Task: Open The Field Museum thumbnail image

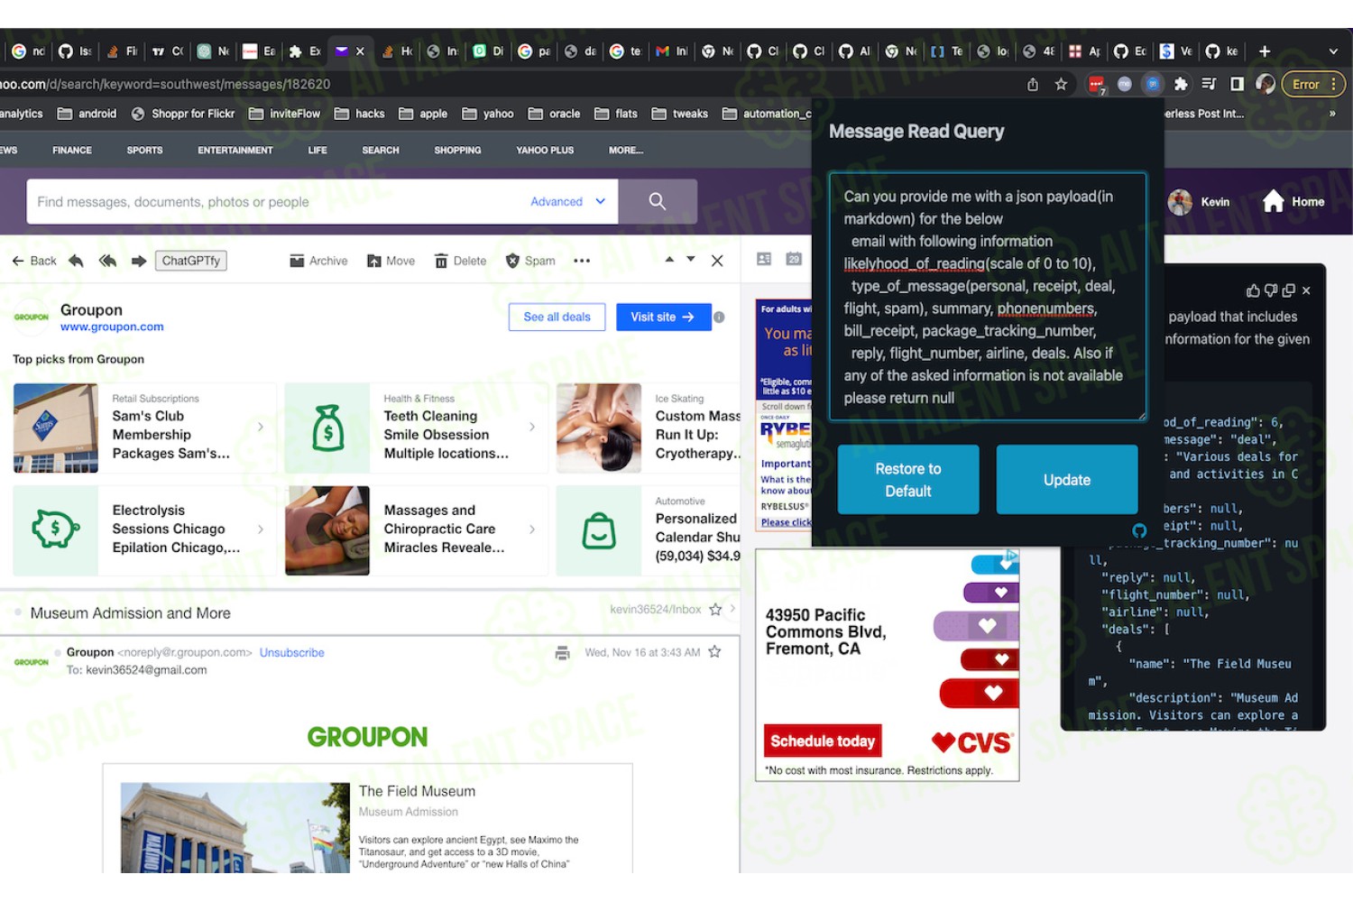Action: click(235, 827)
